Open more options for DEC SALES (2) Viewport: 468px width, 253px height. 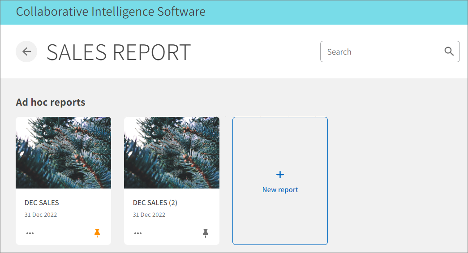(138, 233)
